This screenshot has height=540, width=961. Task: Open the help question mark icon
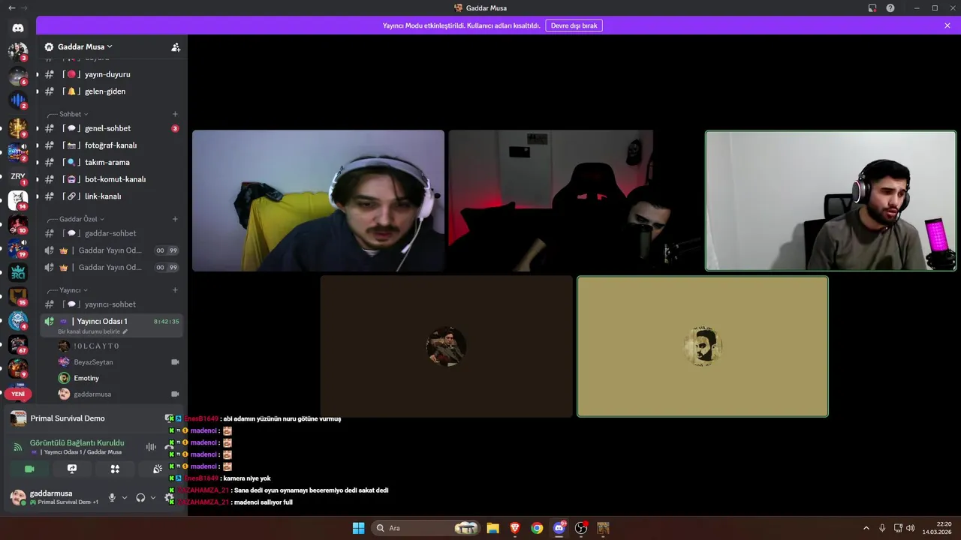890,8
